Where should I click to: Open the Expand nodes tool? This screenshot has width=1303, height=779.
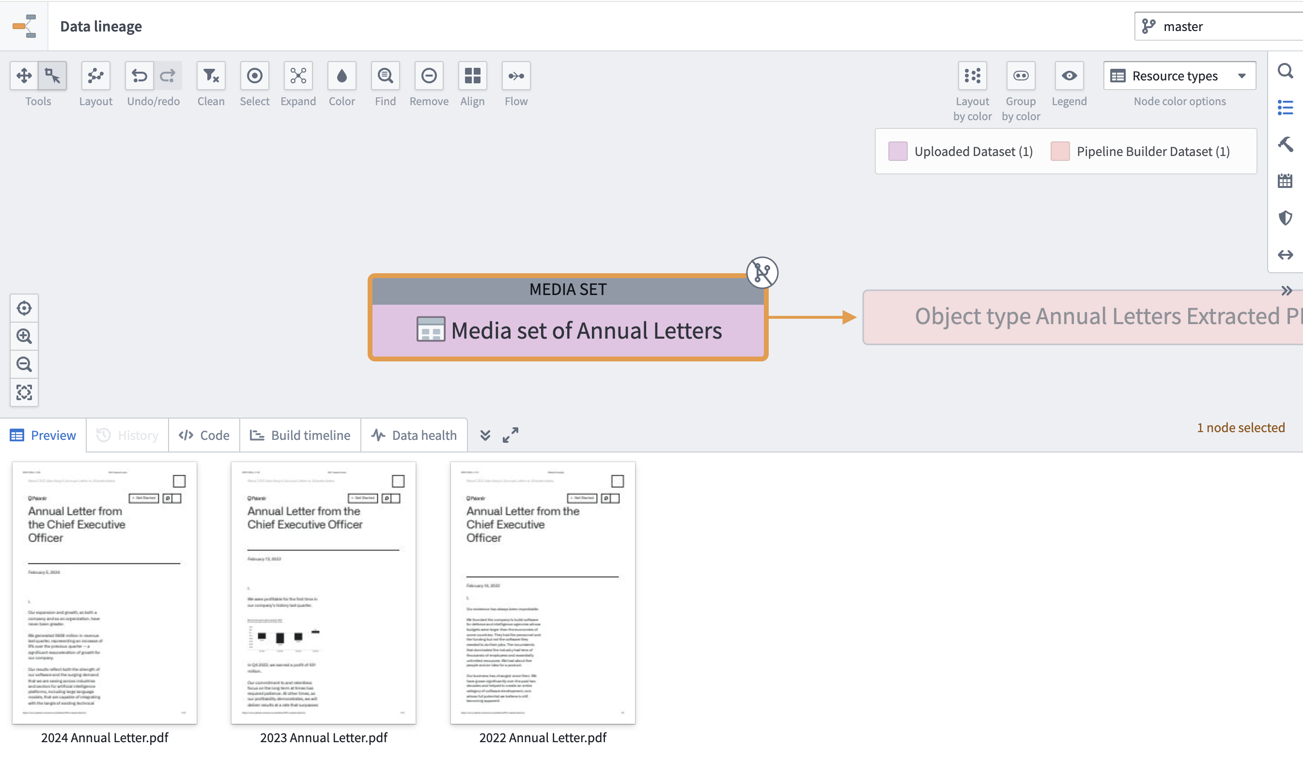(298, 76)
